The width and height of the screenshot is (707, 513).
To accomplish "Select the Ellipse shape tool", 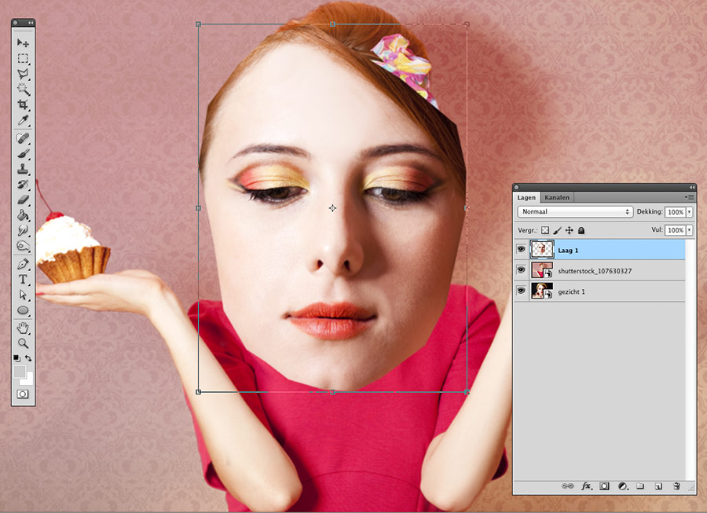I will [23, 310].
